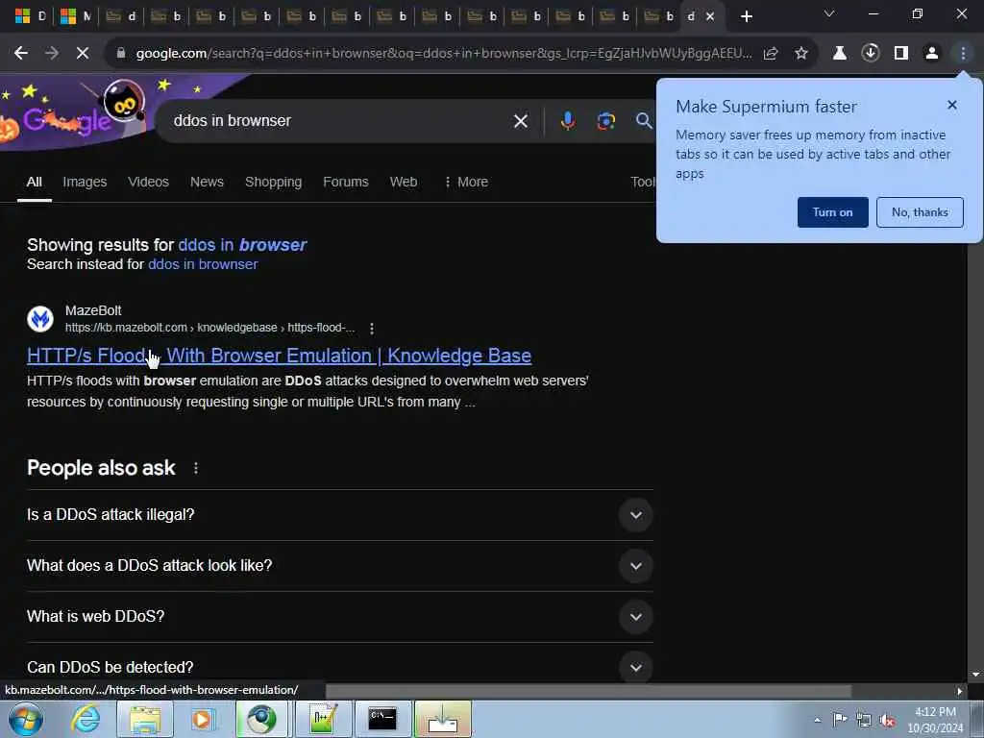Switch to the folder-icon tab labeled d

click(122, 16)
